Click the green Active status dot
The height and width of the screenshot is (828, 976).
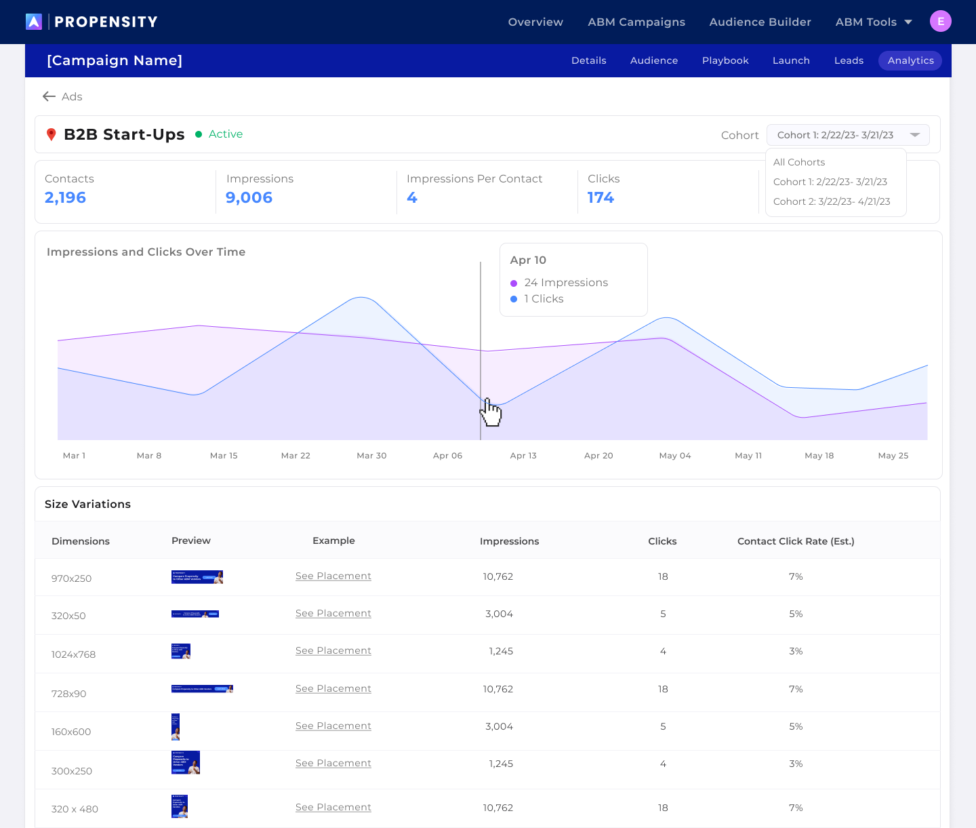[x=199, y=134]
